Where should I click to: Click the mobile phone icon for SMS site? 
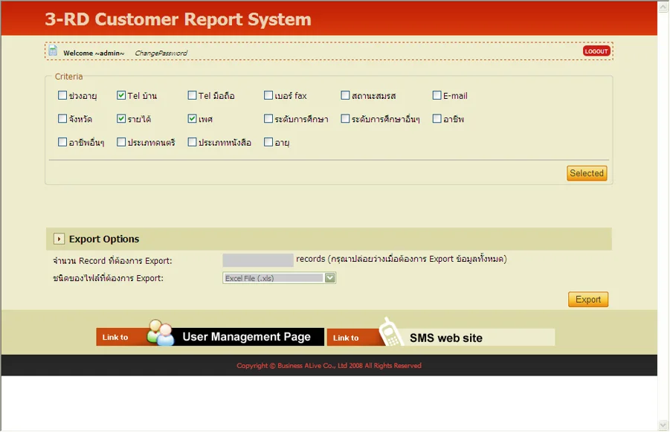tap(389, 332)
